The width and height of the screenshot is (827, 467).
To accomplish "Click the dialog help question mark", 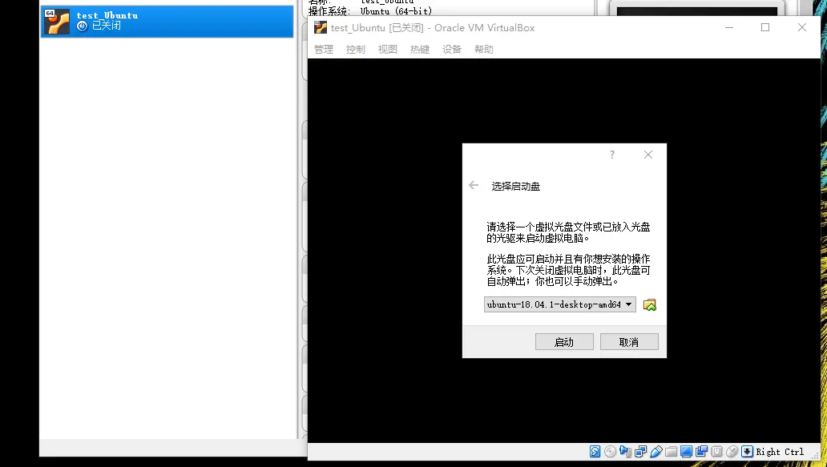I will point(611,155).
